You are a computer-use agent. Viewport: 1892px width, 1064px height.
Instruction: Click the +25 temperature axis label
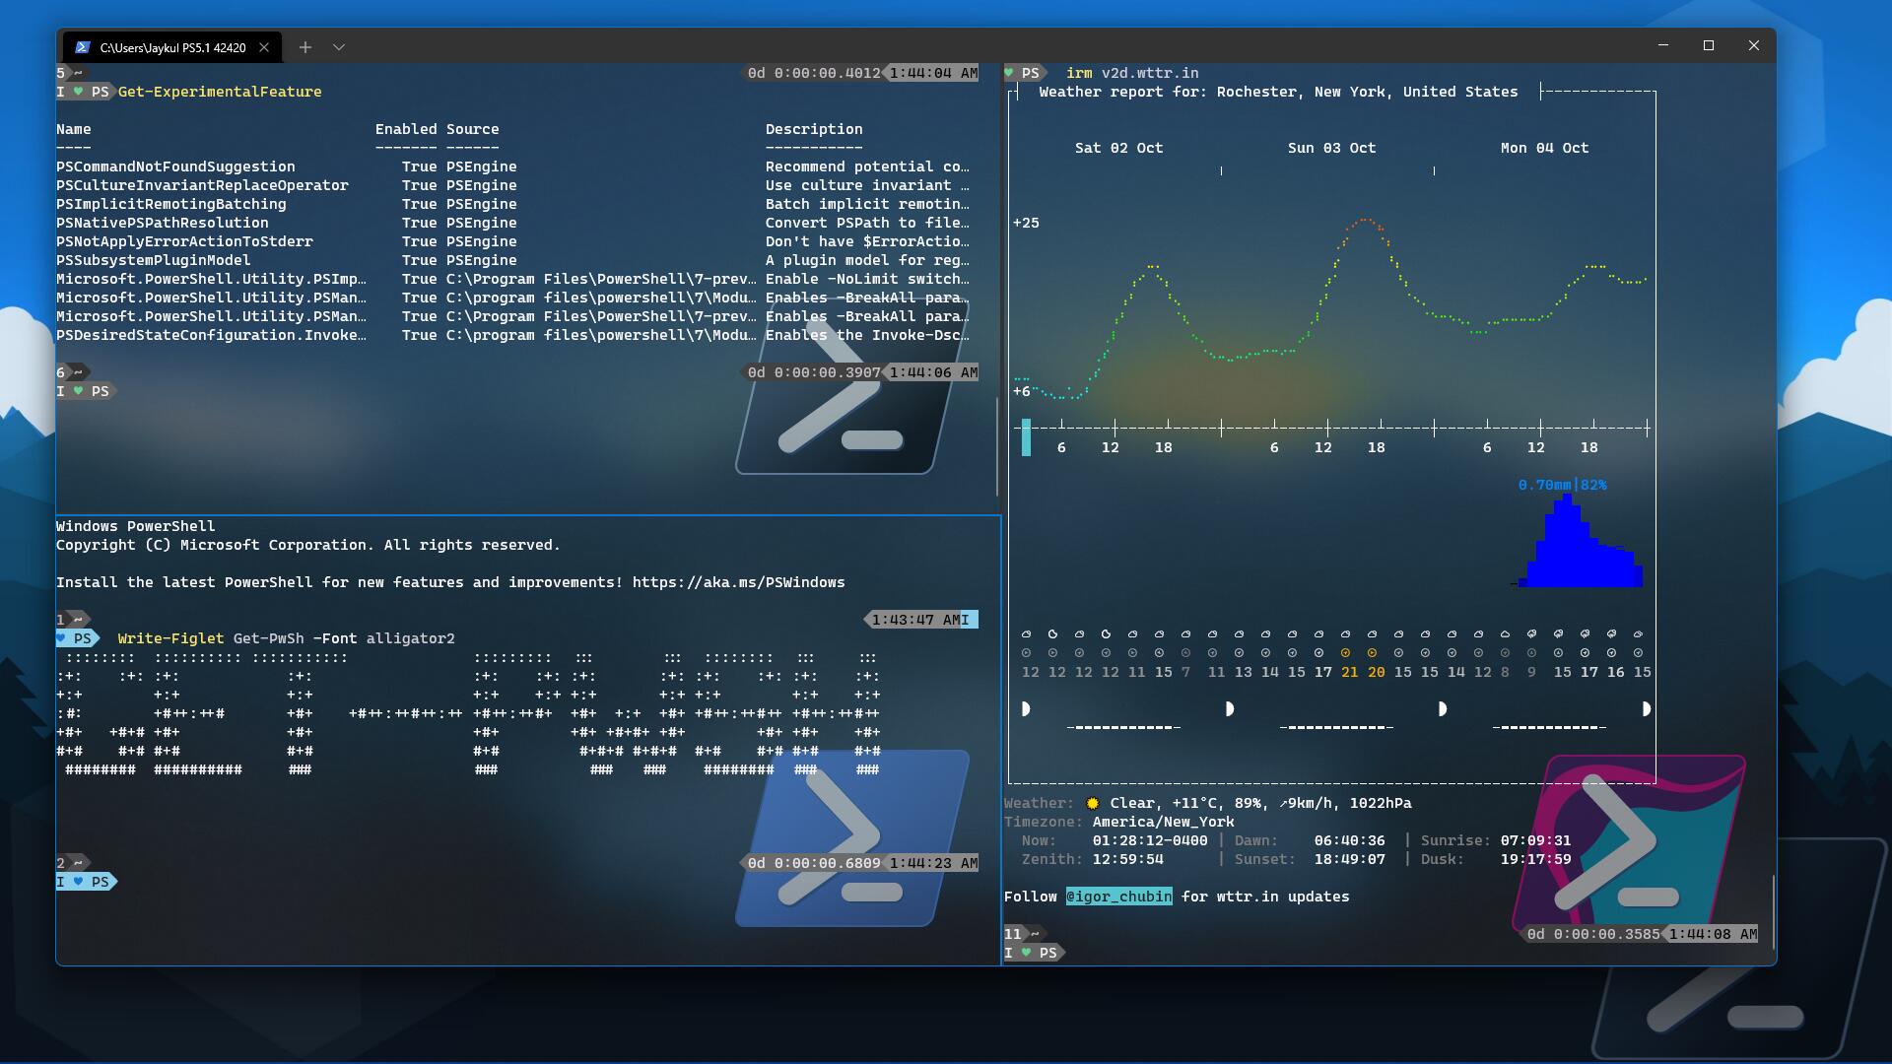tap(1026, 223)
